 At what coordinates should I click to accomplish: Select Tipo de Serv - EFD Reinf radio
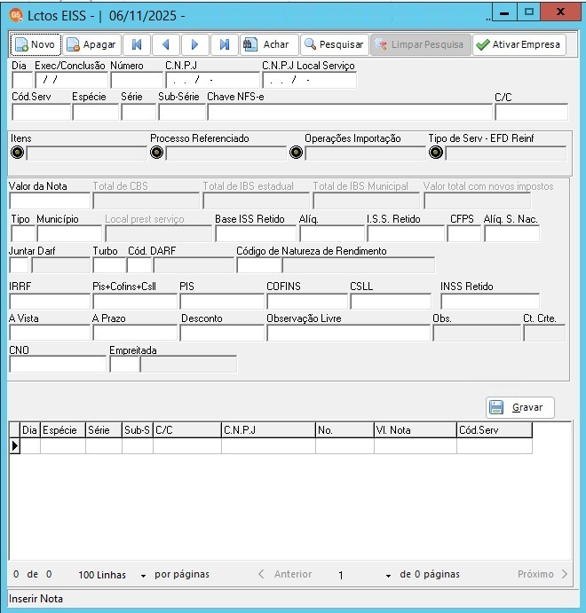tap(436, 152)
